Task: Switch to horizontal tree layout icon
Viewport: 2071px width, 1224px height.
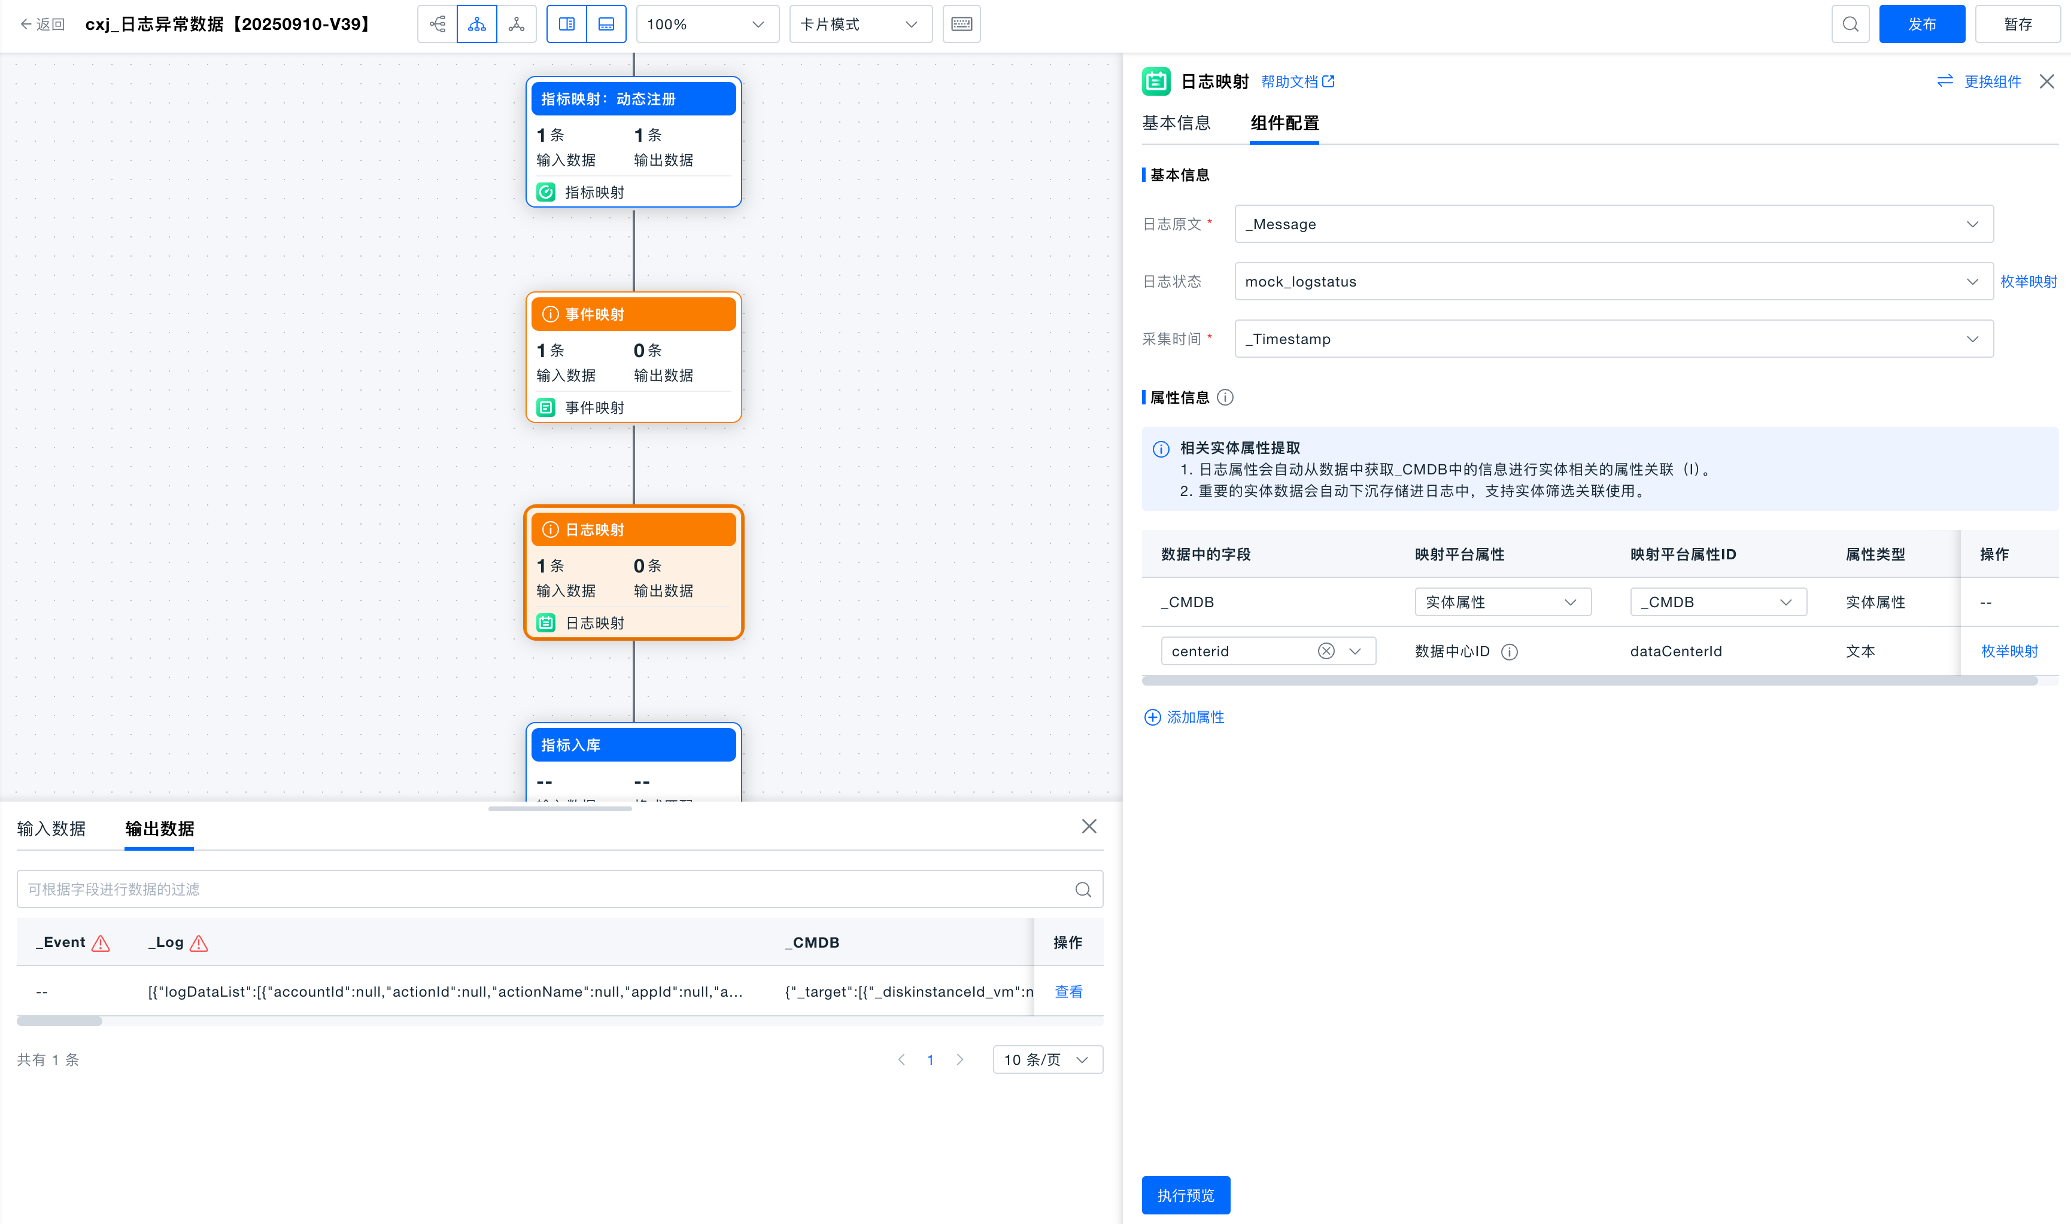Action: (438, 24)
